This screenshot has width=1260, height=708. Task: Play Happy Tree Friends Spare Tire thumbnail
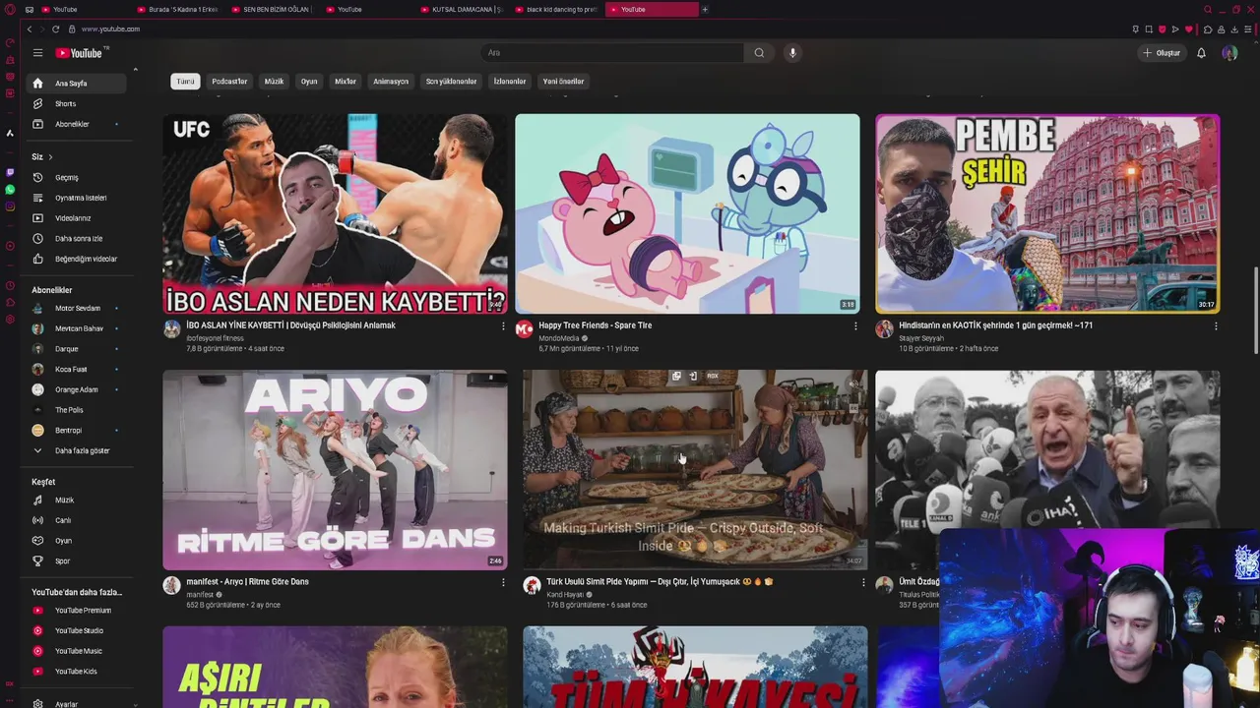[x=687, y=213]
